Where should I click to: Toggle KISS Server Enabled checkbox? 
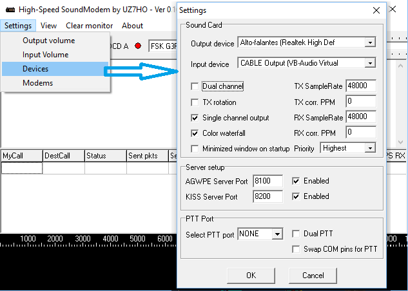296,196
